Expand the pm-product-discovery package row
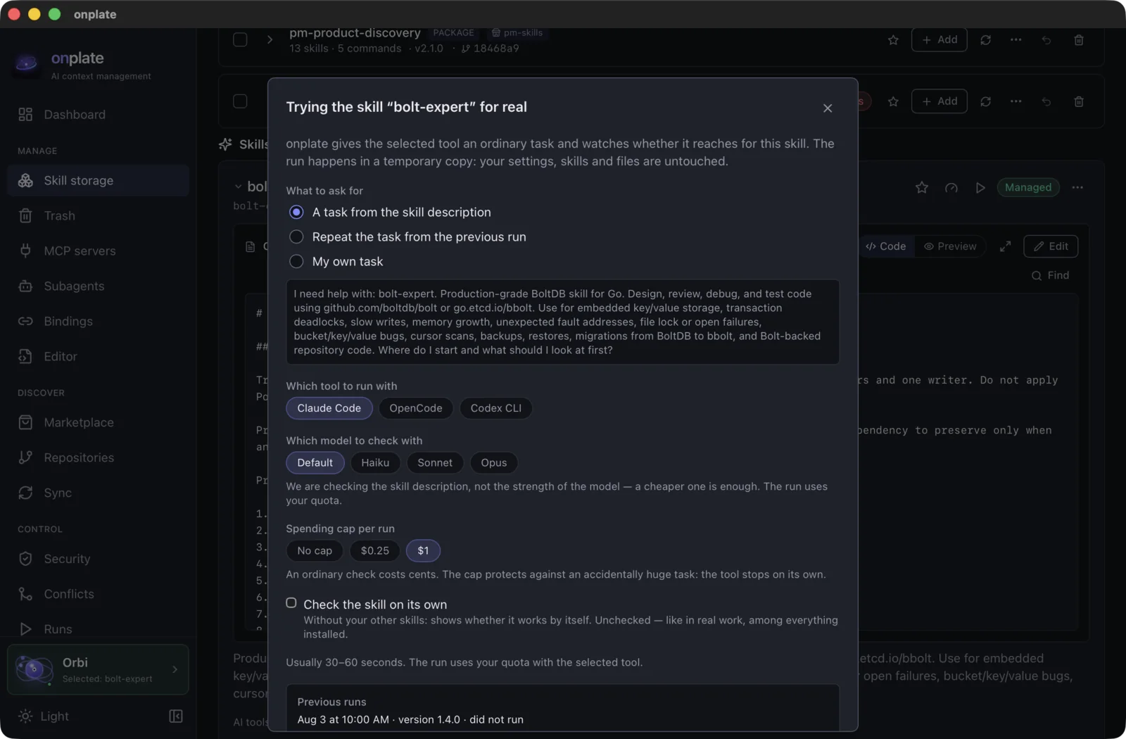 (x=270, y=40)
